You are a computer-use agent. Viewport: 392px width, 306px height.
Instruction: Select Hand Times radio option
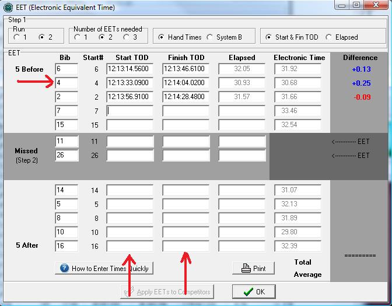pos(162,37)
